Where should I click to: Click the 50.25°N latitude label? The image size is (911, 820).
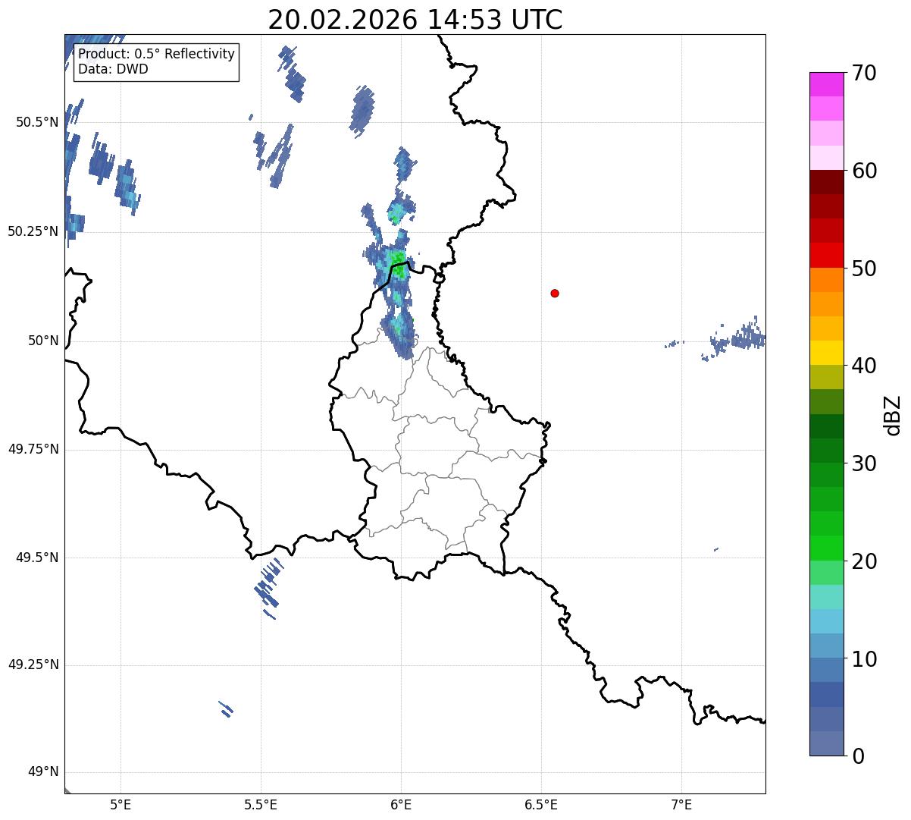click(x=33, y=231)
